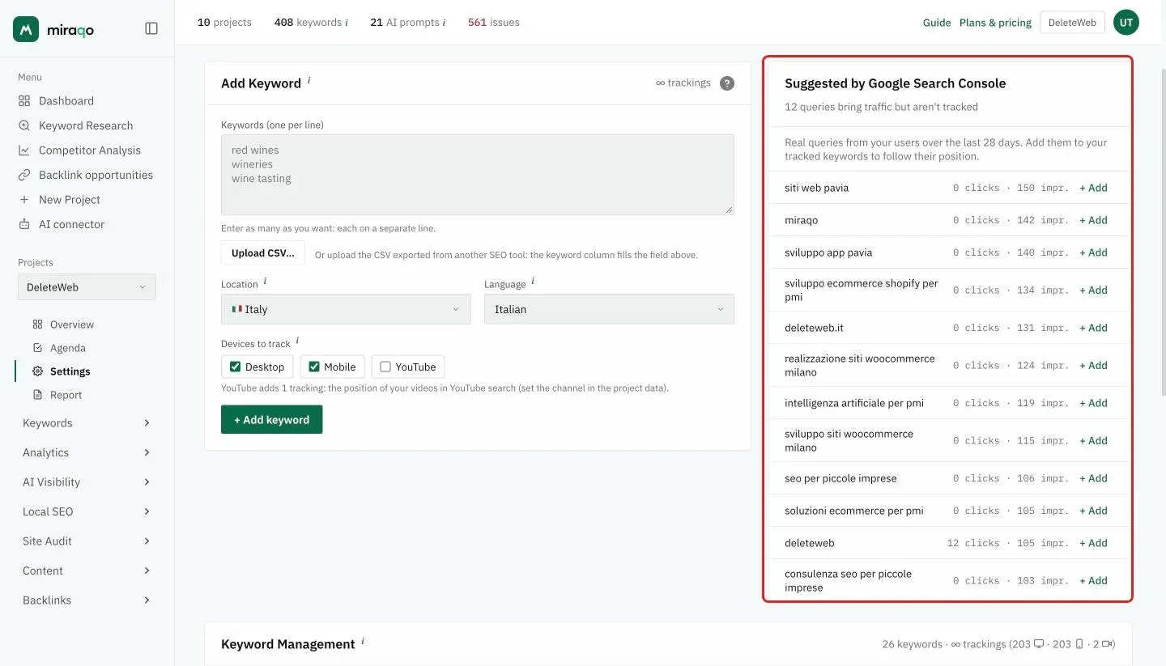This screenshot has height=666, width=1166.
Task: Click the Upload CSV button
Action: (x=263, y=253)
